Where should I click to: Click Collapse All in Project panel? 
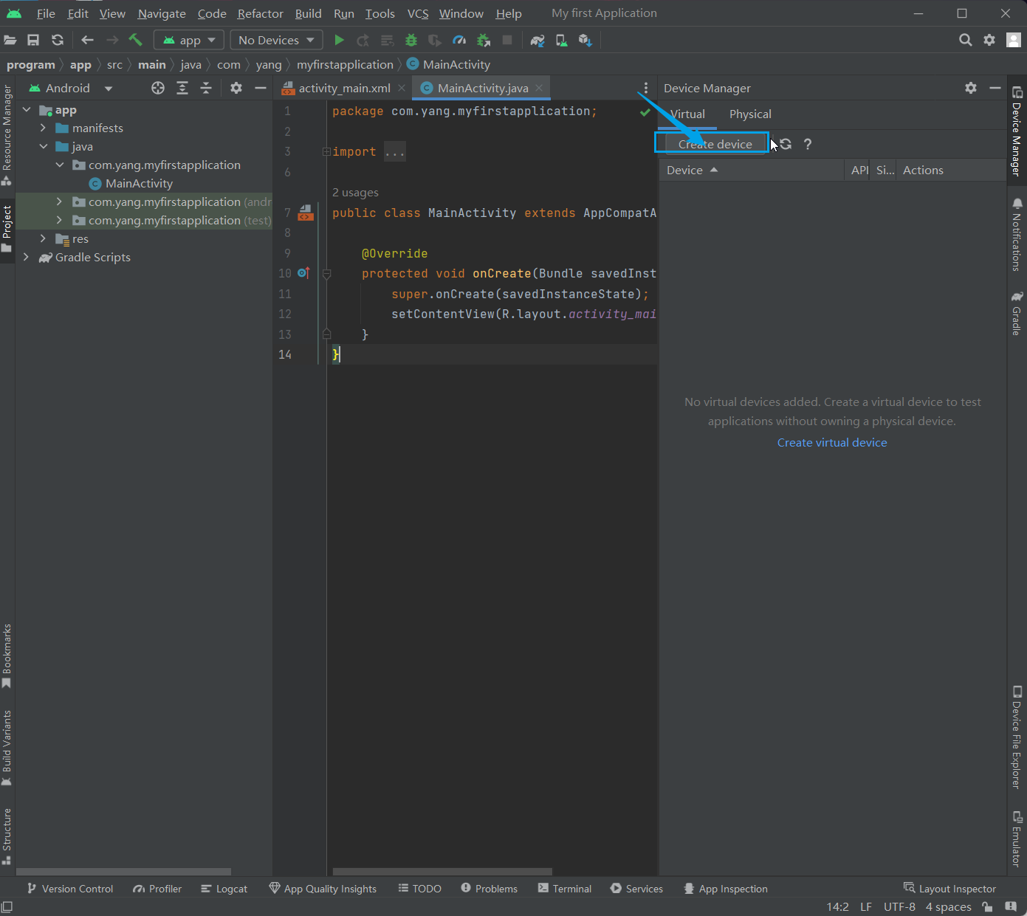pyautogui.click(x=206, y=88)
